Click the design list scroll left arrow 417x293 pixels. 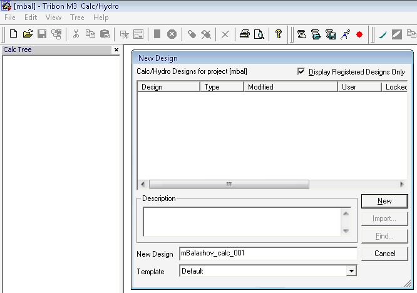click(x=143, y=184)
